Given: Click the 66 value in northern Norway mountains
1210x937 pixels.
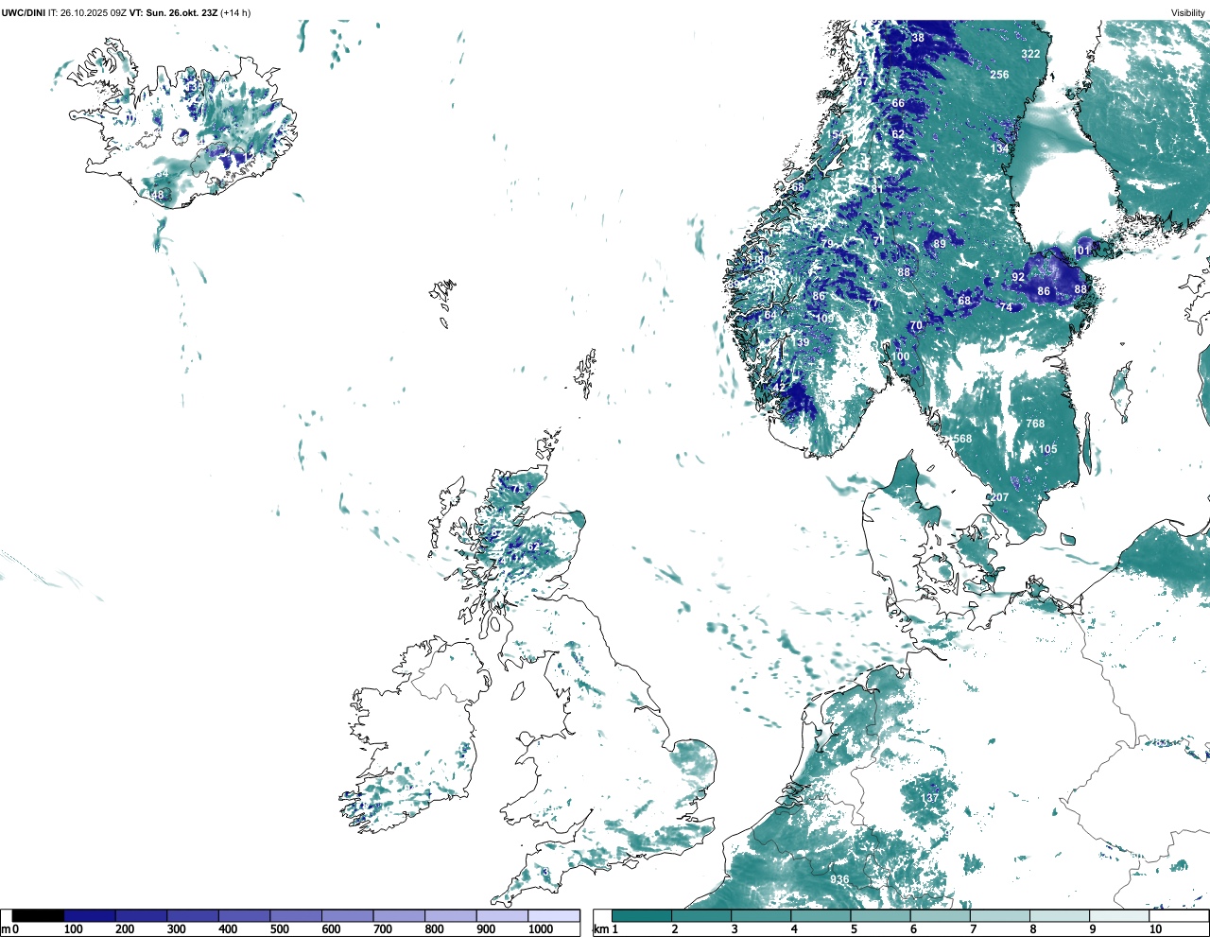Looking at the screenshot, I should (x=898, y=104).
